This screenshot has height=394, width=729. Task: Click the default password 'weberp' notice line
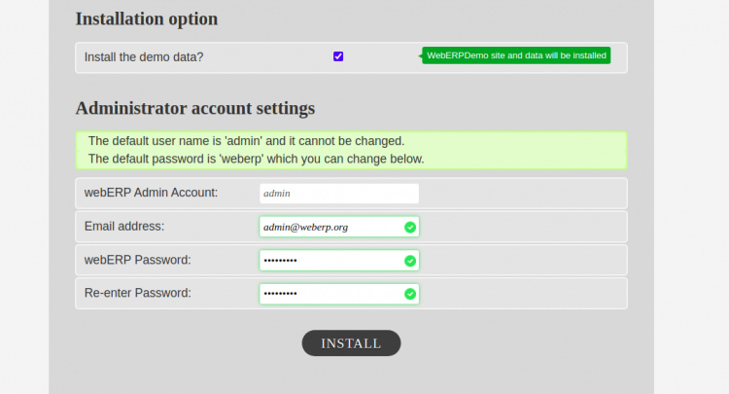pos(256,159)
